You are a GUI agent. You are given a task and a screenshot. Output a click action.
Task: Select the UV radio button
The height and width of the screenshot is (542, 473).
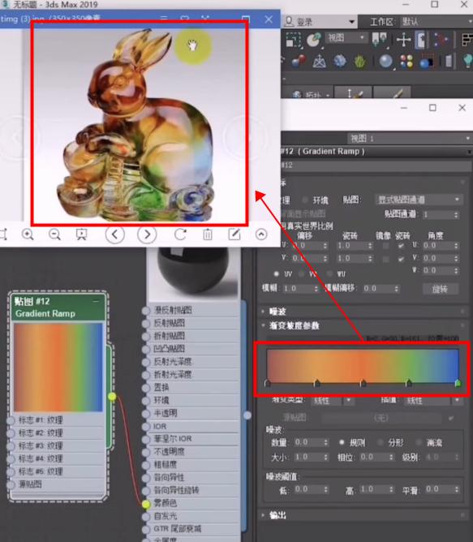[277, 273]
